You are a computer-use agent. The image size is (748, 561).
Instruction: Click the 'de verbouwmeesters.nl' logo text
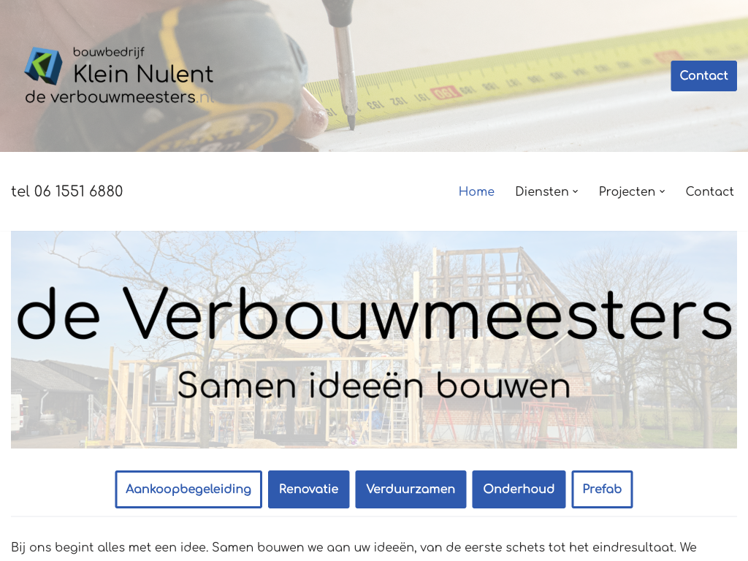(x=119, y=97)
